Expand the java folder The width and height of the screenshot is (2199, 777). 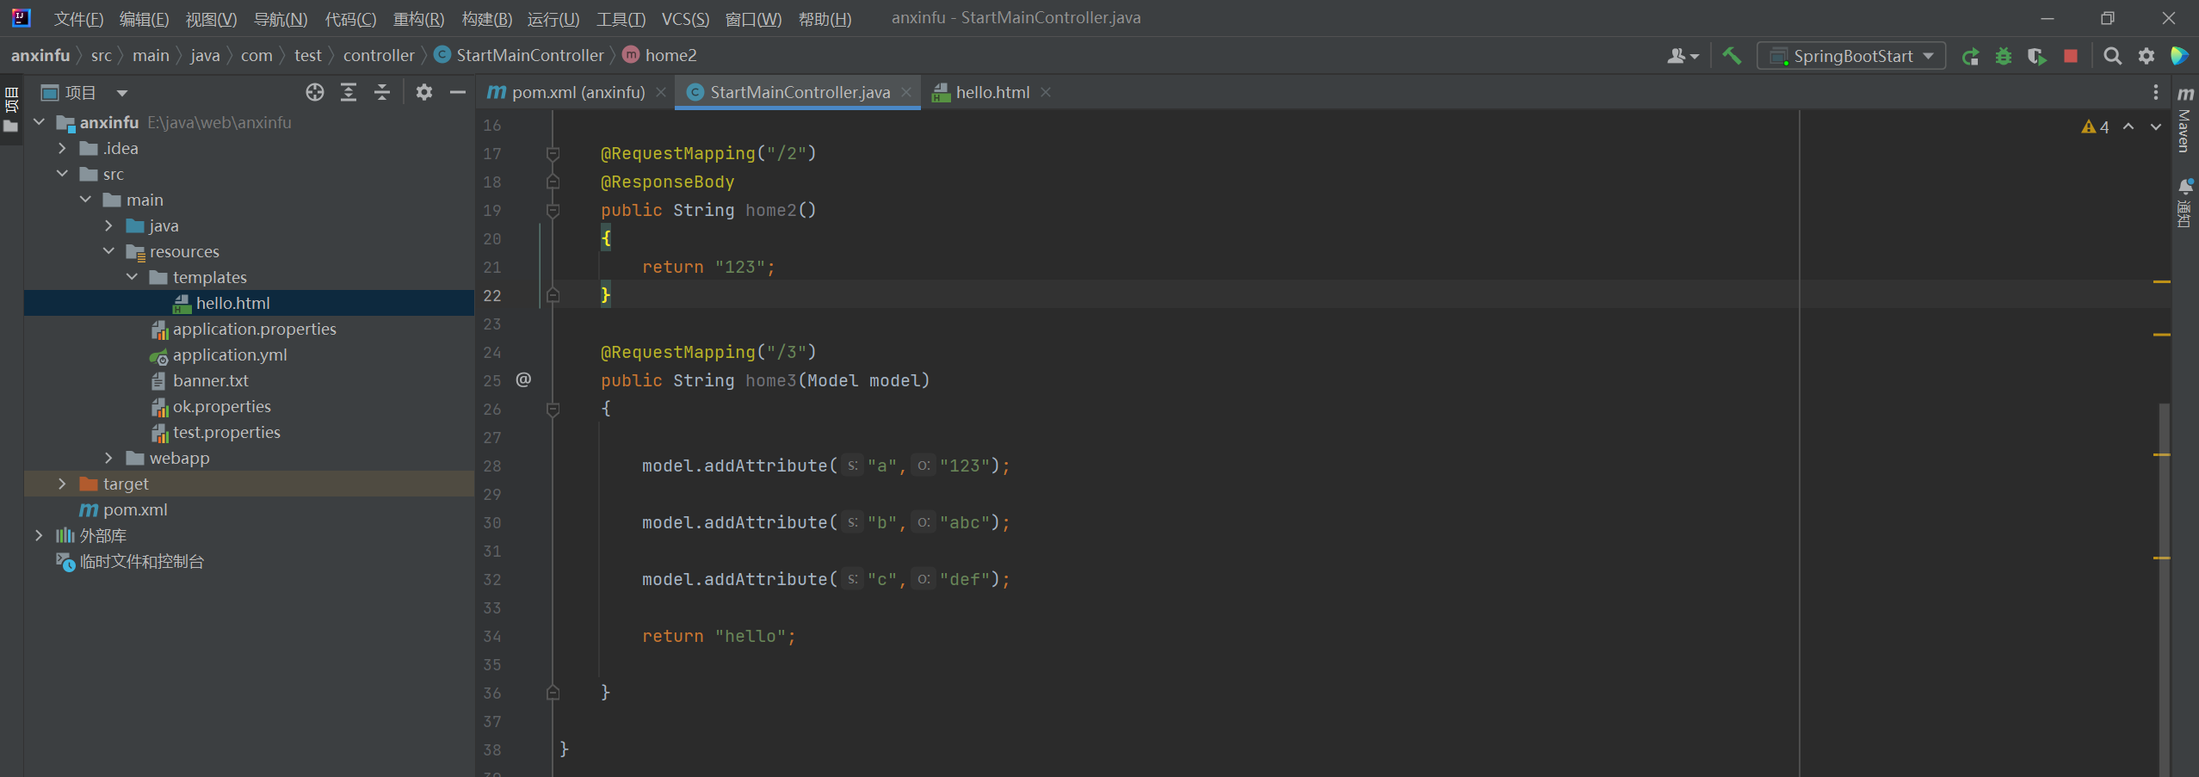pyautogui.click(x=108, y=225)
